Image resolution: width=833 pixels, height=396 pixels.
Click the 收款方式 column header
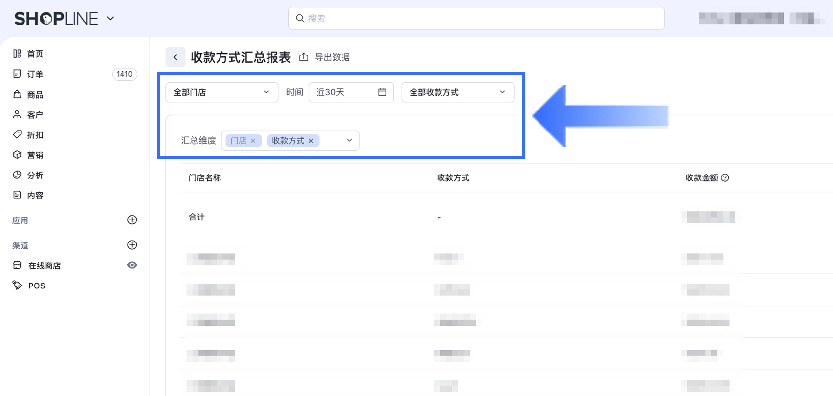point(453,178)
